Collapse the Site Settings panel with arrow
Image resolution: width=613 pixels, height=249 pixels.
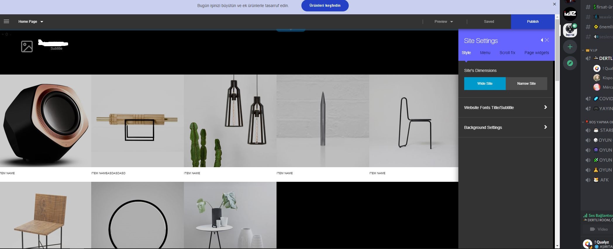pos(542,40)
